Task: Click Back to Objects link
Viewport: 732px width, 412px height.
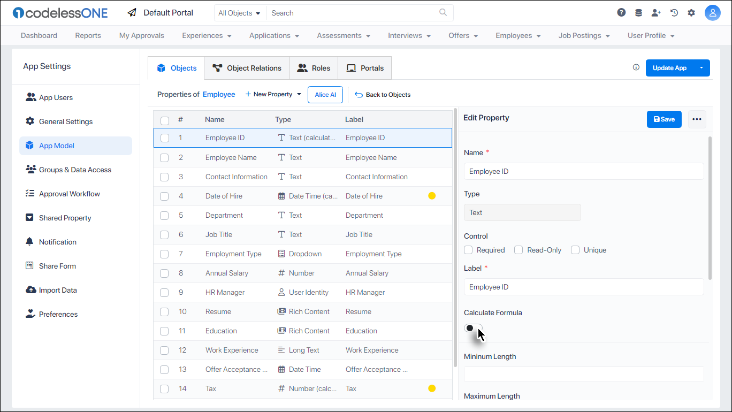Action: pyautogui.click(x=383, y=95)
